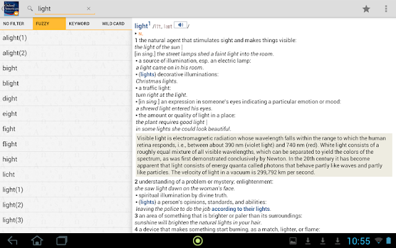
Task: Select the FUZZY filter tab
Action: (49, 24)
